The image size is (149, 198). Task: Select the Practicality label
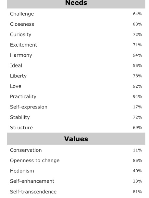coord(23,97)
